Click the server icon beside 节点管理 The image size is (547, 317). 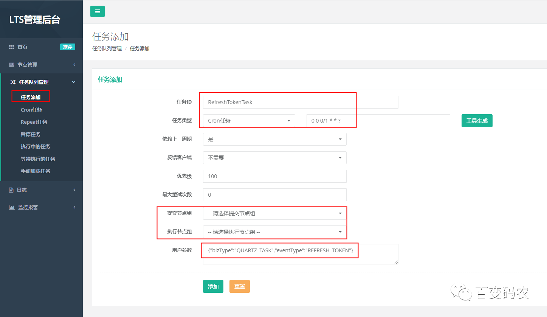pos(11,65)
